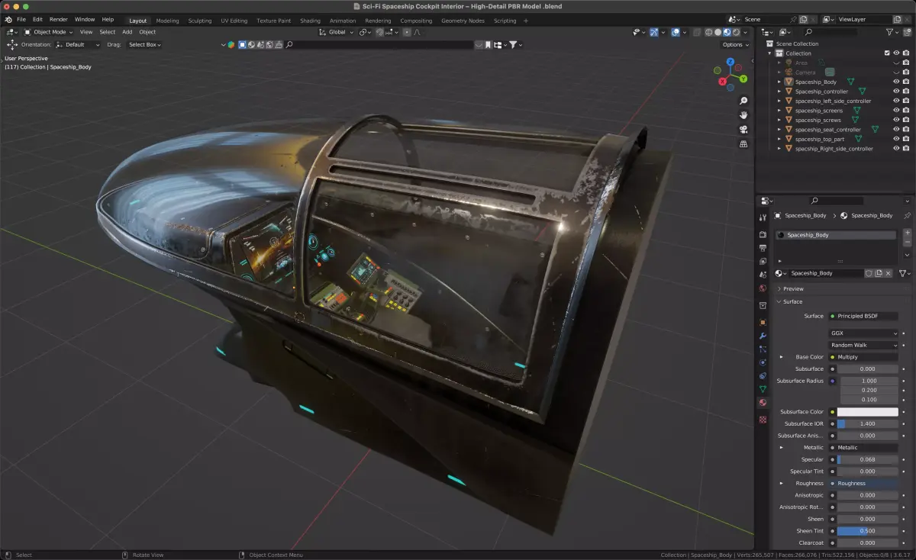Hide Spaceship_controller via its eye icon

point(896,92)
